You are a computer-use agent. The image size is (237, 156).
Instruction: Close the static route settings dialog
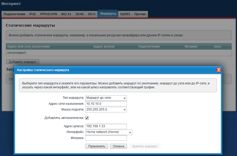[x=219, y=70]
